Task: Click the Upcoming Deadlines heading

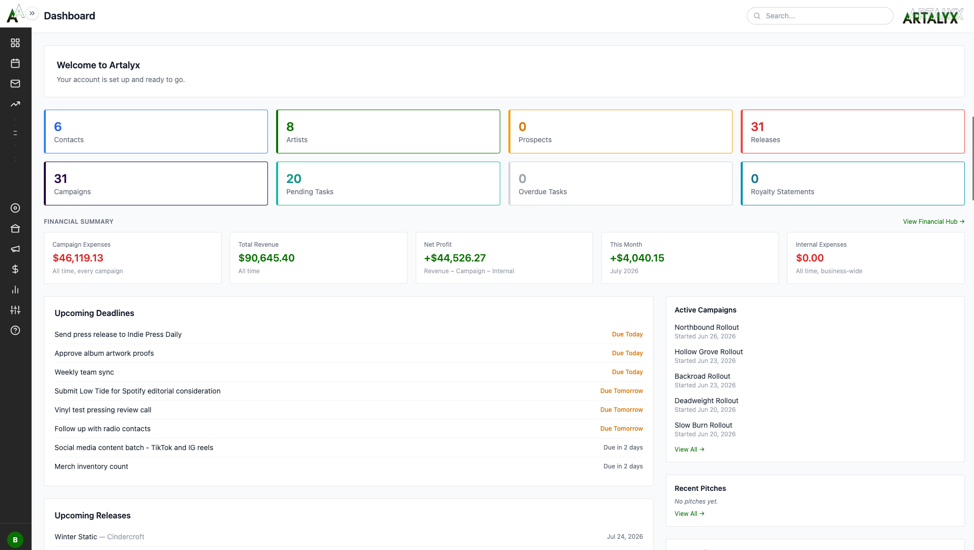Action: (94, 313)
